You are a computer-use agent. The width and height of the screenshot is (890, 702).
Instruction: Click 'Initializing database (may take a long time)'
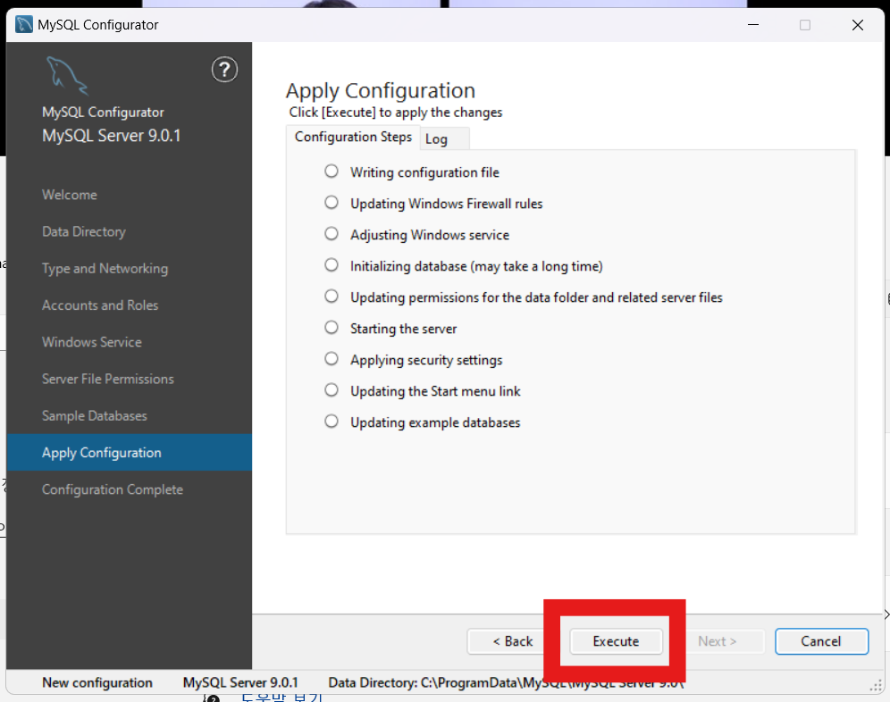click(x=476, y=266)
